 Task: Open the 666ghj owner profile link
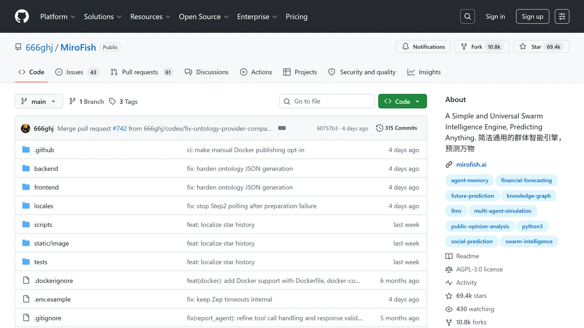click(39, 47)
